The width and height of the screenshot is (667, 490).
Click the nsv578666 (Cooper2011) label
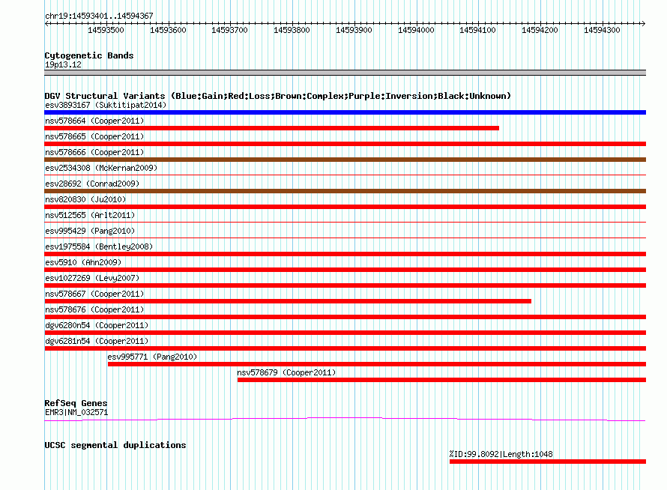pyautogui.click(x=94, y=152)
